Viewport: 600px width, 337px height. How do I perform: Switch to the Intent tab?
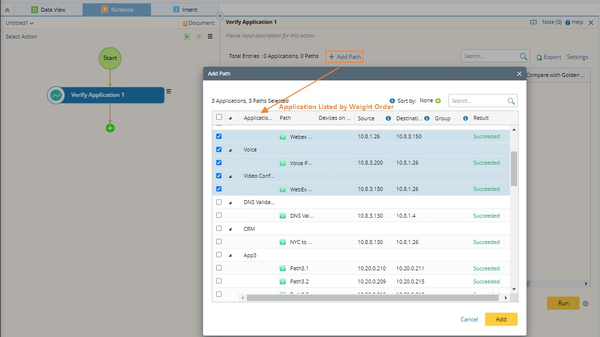coord(185,9)
